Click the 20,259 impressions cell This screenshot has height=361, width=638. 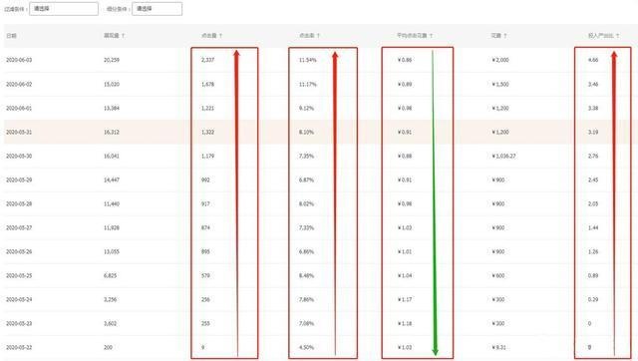coord(112,60)
